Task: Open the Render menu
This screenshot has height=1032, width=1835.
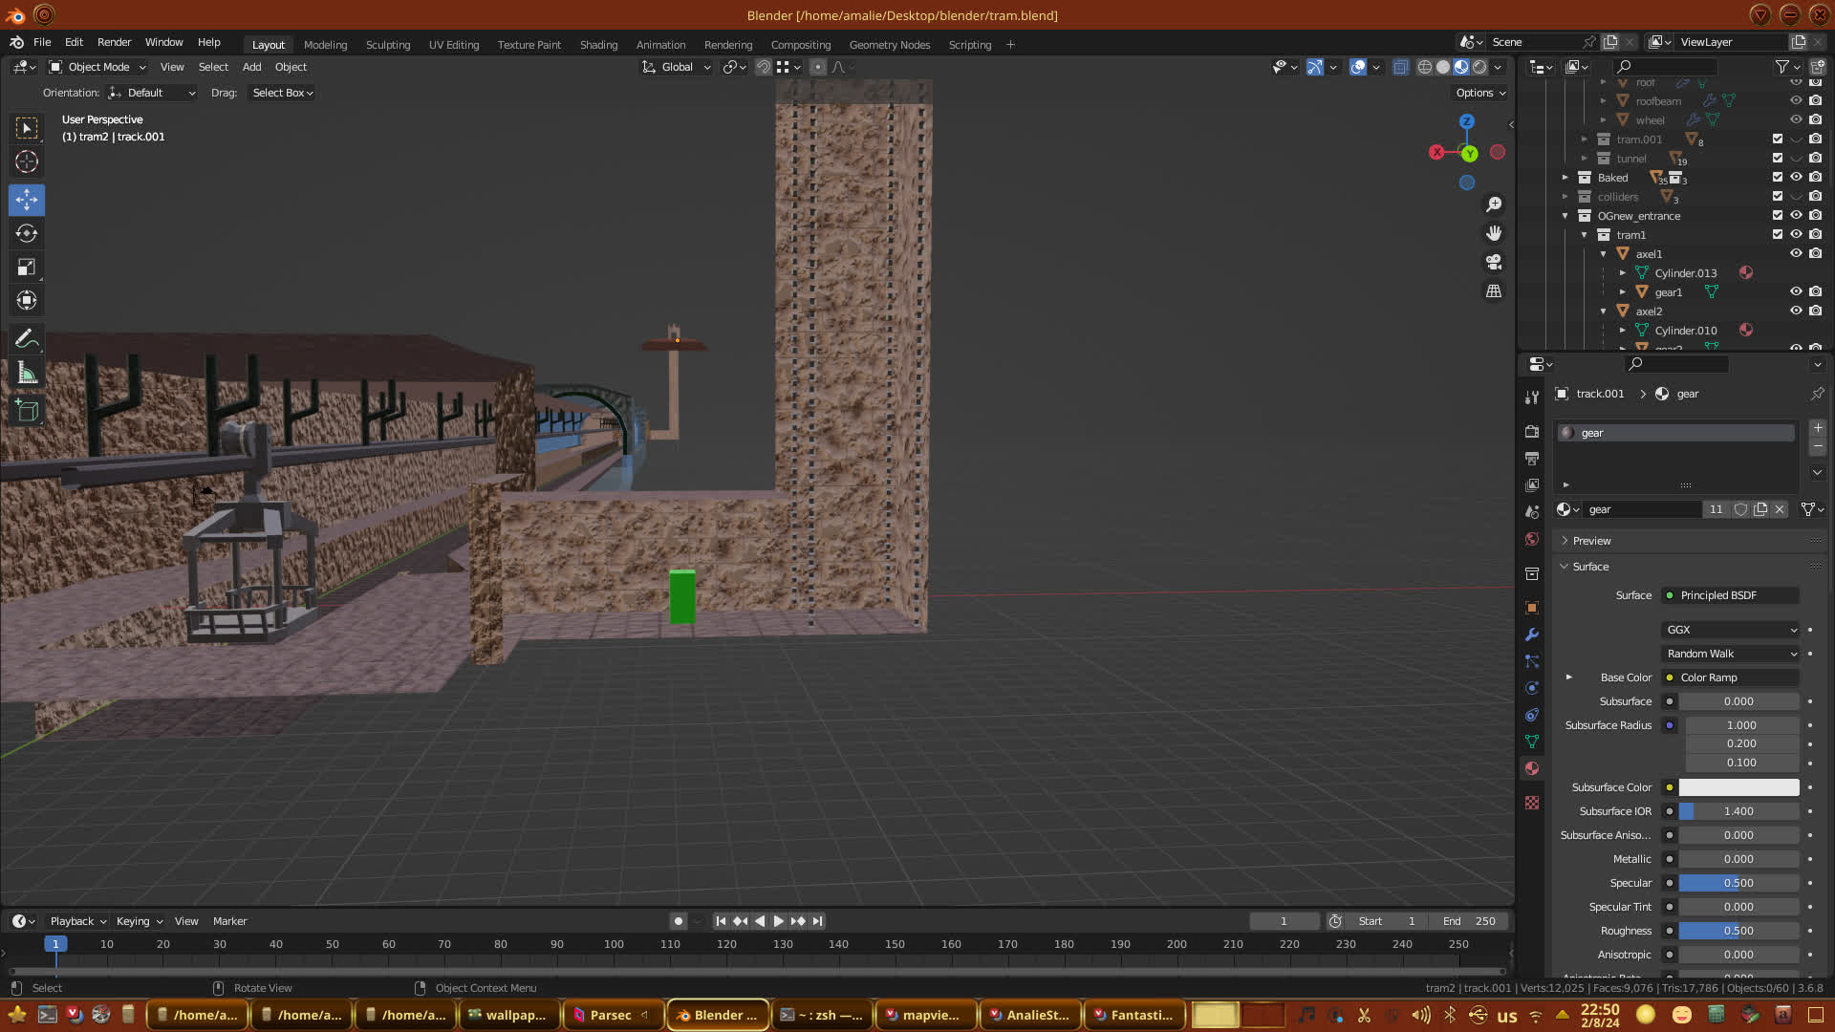Action: pyautogui.click(x=114, y=42)
